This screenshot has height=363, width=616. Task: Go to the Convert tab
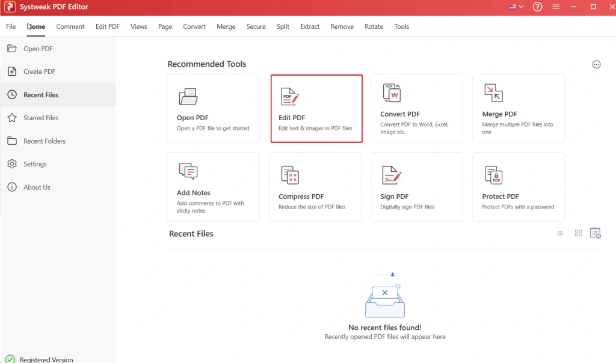pos(194,26)
